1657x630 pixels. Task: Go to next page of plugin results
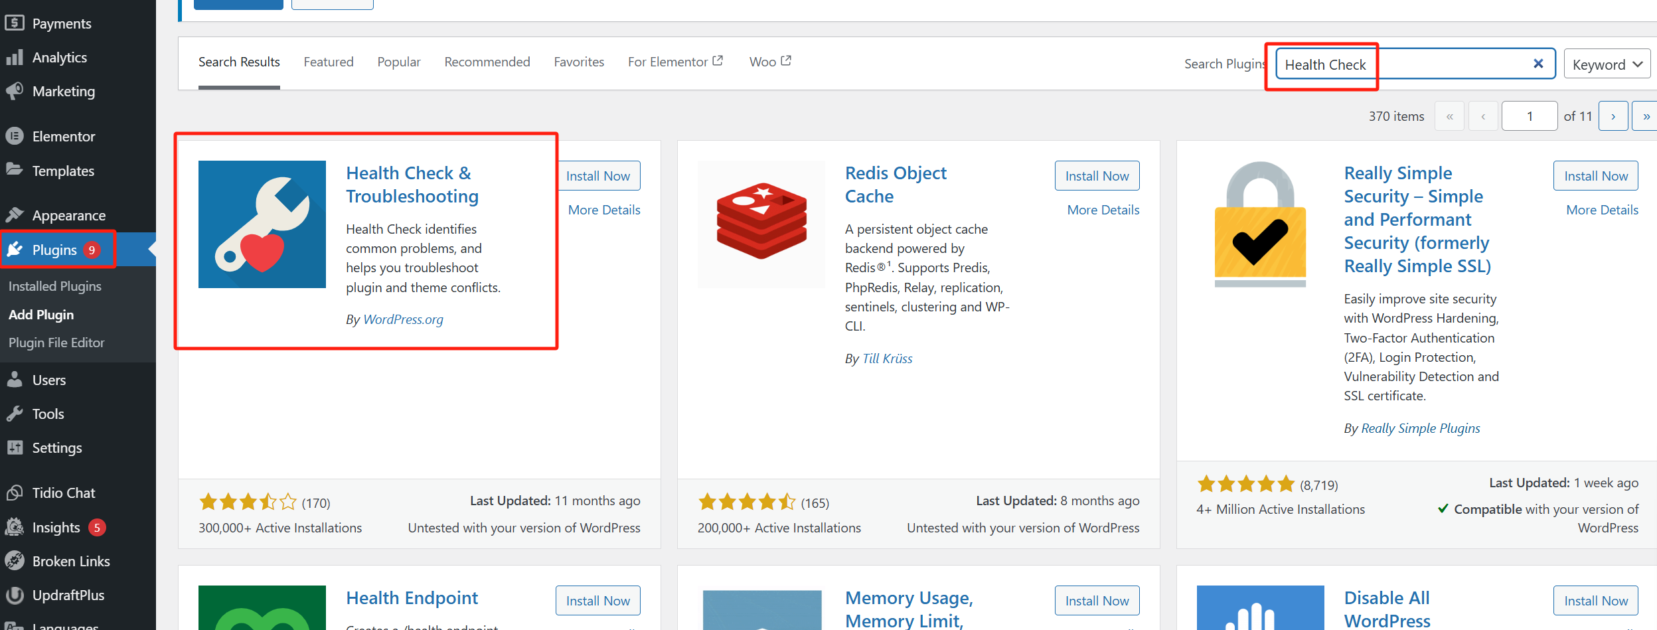coord(1613,116)
